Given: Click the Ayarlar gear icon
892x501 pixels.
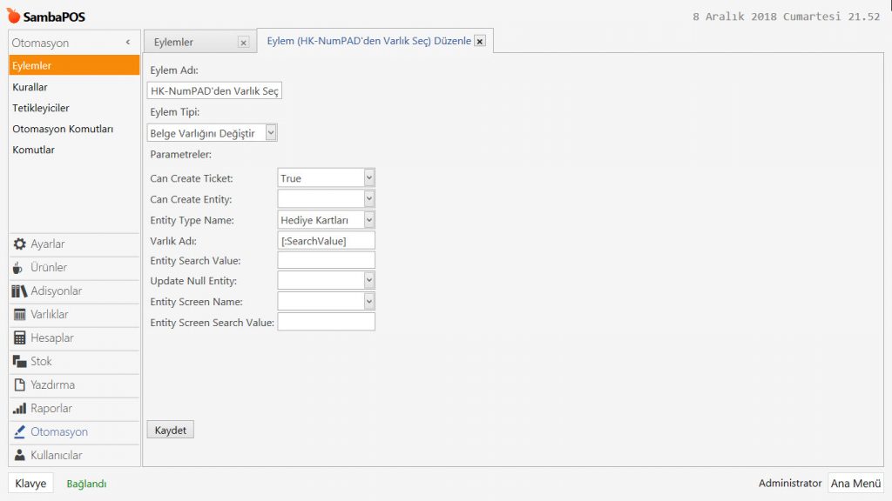Looking at the screenshot, I should click(20, 244).
